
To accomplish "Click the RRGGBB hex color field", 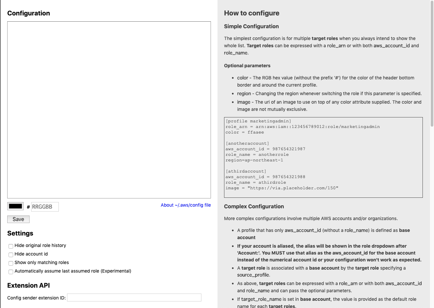I will click(45, 207).
